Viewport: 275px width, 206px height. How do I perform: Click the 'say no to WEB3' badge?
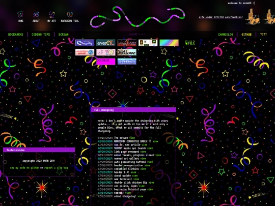190,43
